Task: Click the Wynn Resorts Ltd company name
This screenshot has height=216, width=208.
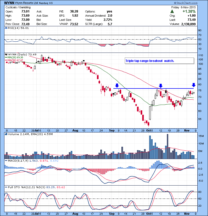Action: [26, 3]
